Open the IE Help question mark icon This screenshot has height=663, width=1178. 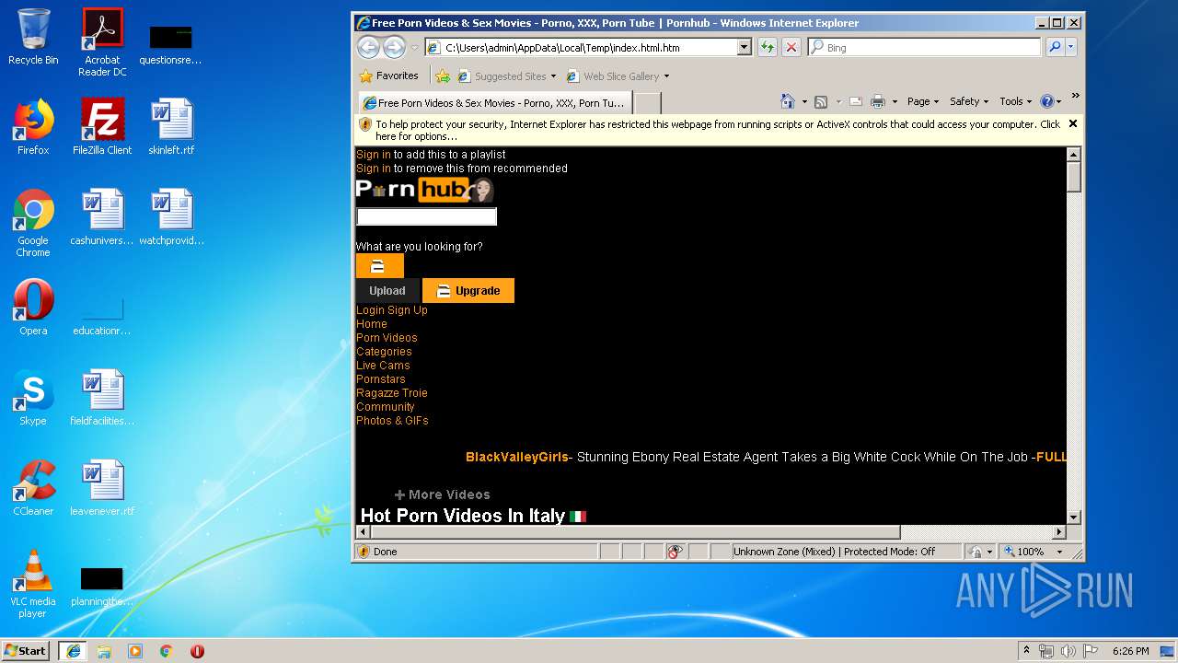point(1046,101)
